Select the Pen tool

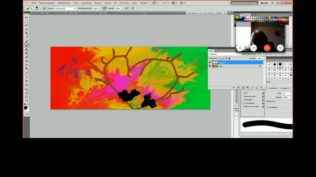click(26, 73)
